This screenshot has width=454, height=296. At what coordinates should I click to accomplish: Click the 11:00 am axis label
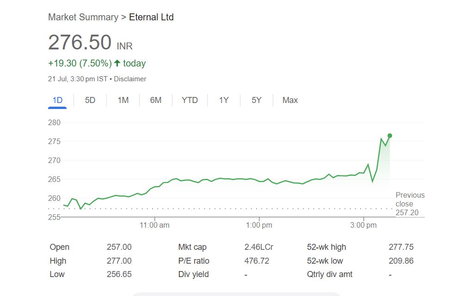154,225
